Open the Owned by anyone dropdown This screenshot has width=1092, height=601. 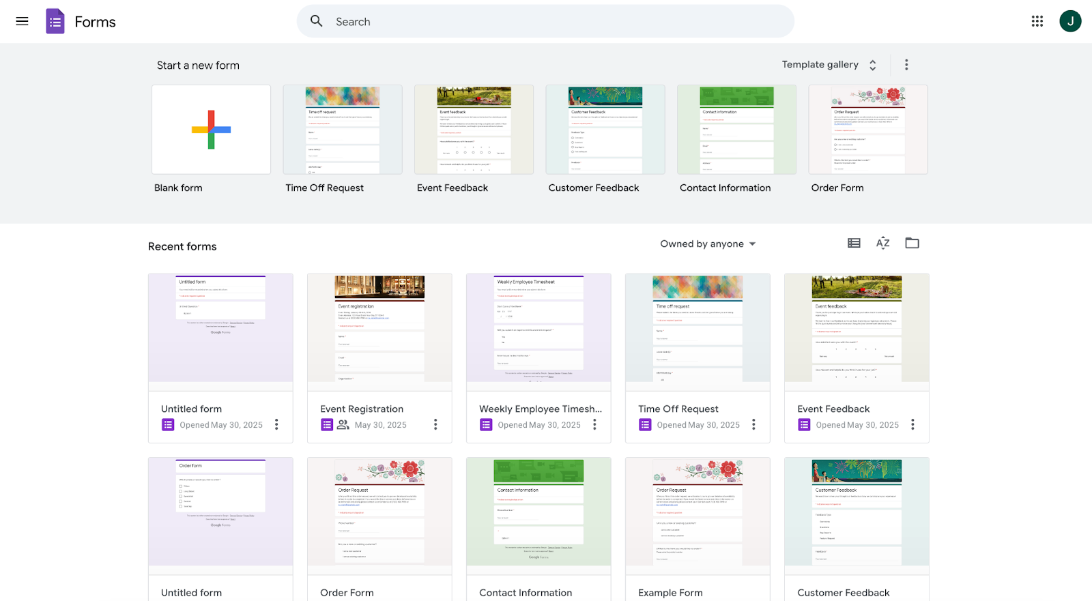708,244
